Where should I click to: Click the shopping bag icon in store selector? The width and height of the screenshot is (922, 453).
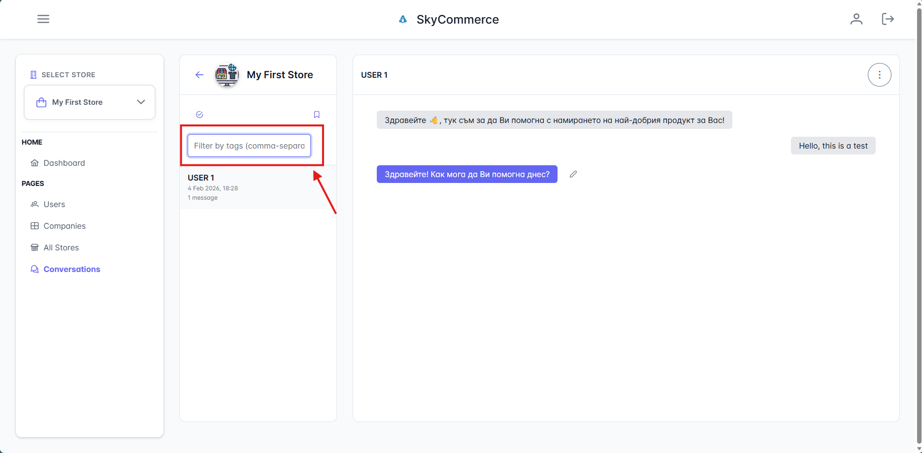(41, 102)
